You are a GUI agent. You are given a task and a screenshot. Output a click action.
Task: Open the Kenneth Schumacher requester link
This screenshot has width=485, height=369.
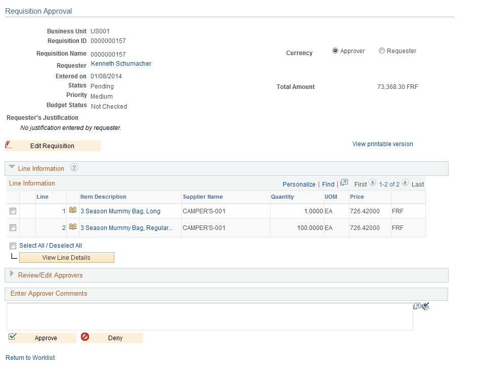pyautogui.click(x=121, y=63)
